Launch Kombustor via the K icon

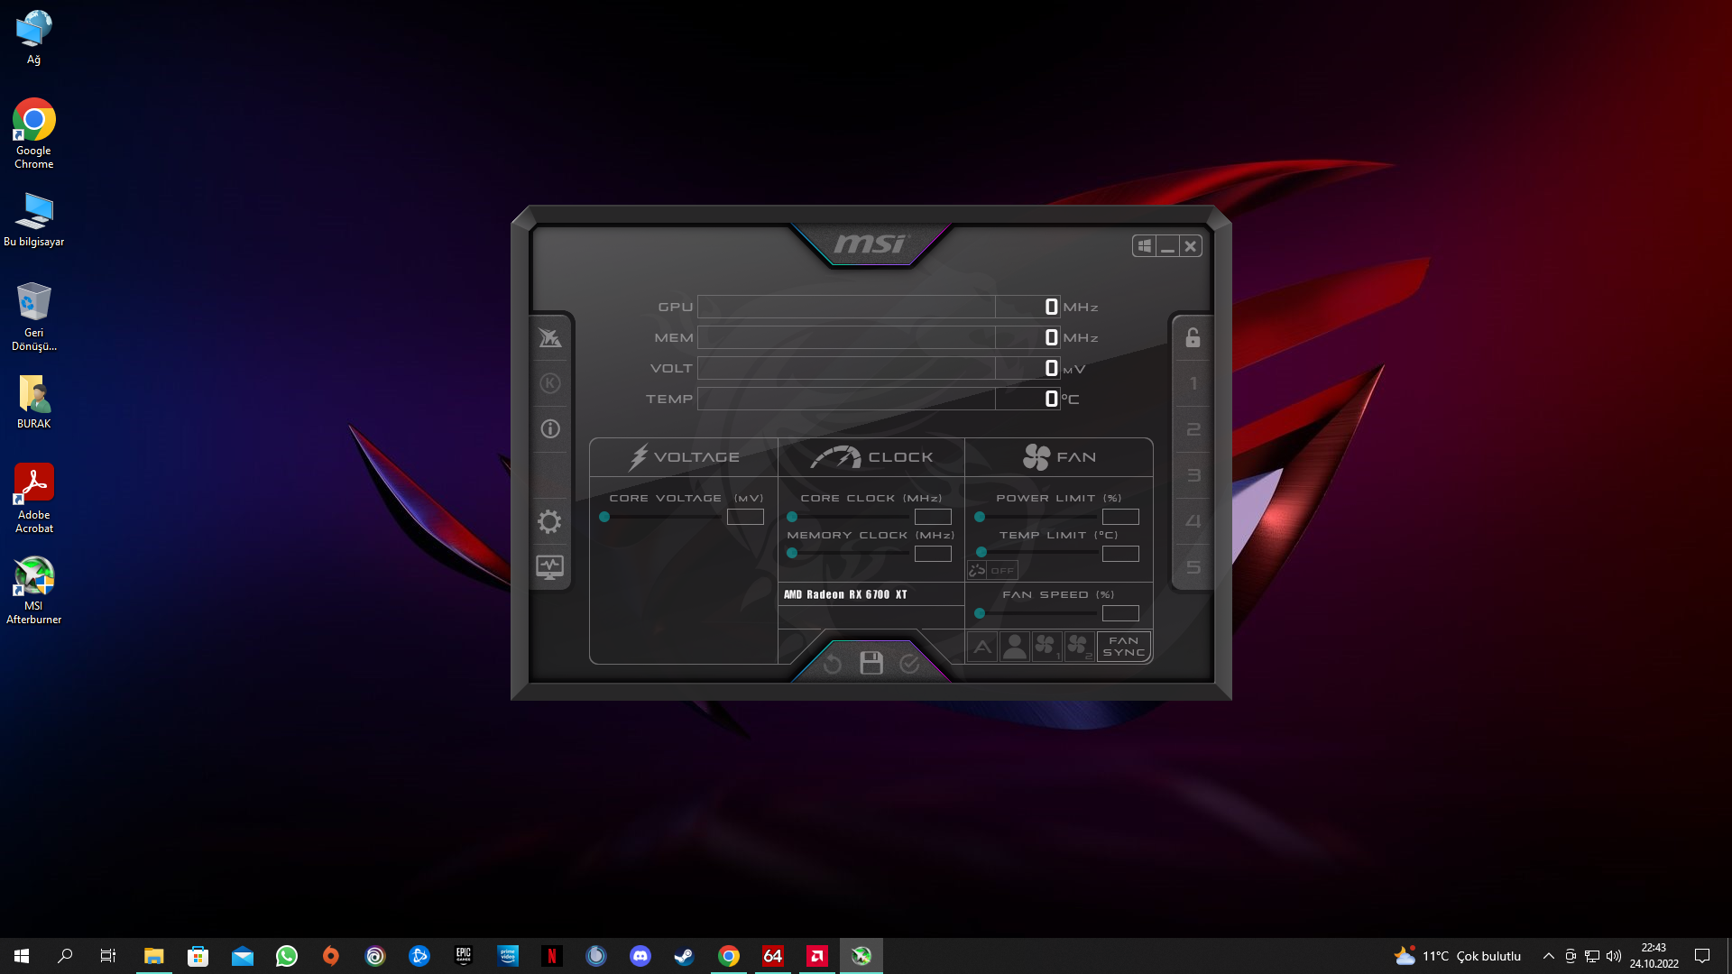click(550, 383)
